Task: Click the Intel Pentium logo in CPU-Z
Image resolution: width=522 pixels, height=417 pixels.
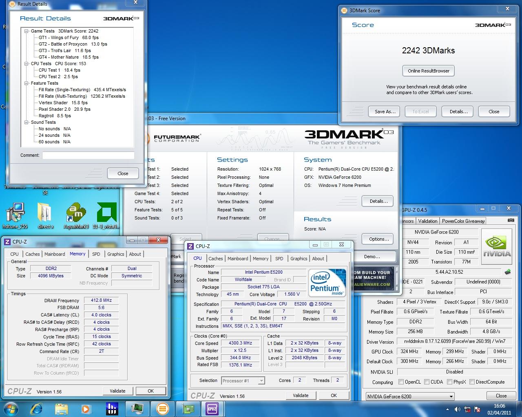Action: 327,283
